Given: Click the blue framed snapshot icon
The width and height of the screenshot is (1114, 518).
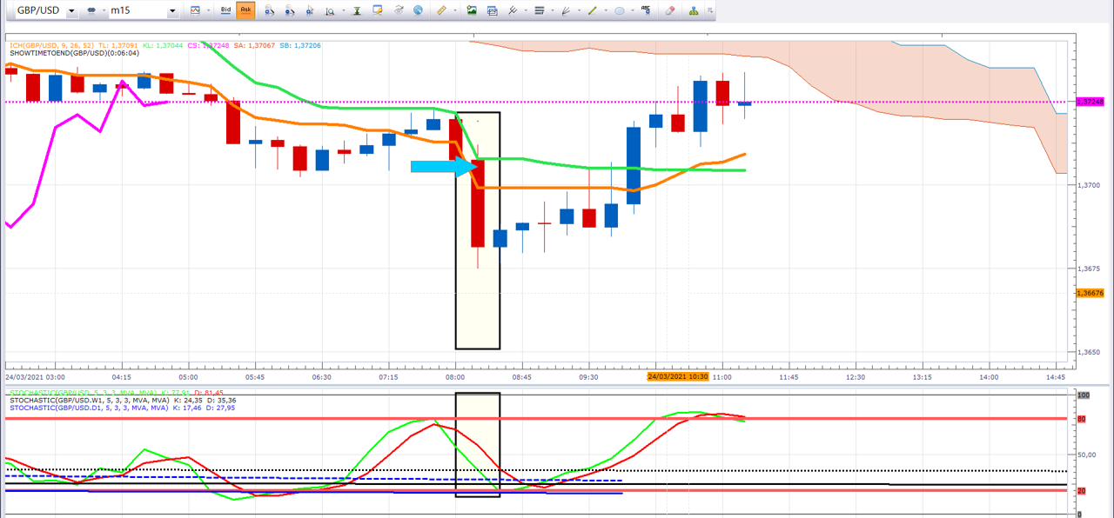Looking at the screenshot, I should 492,10.
